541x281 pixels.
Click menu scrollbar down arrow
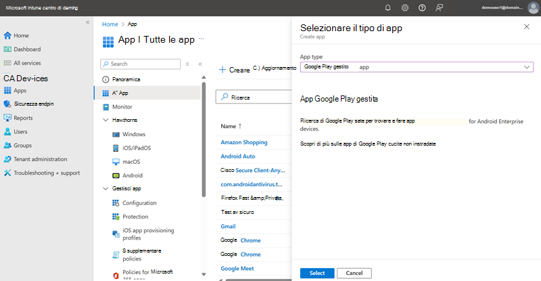204,274
